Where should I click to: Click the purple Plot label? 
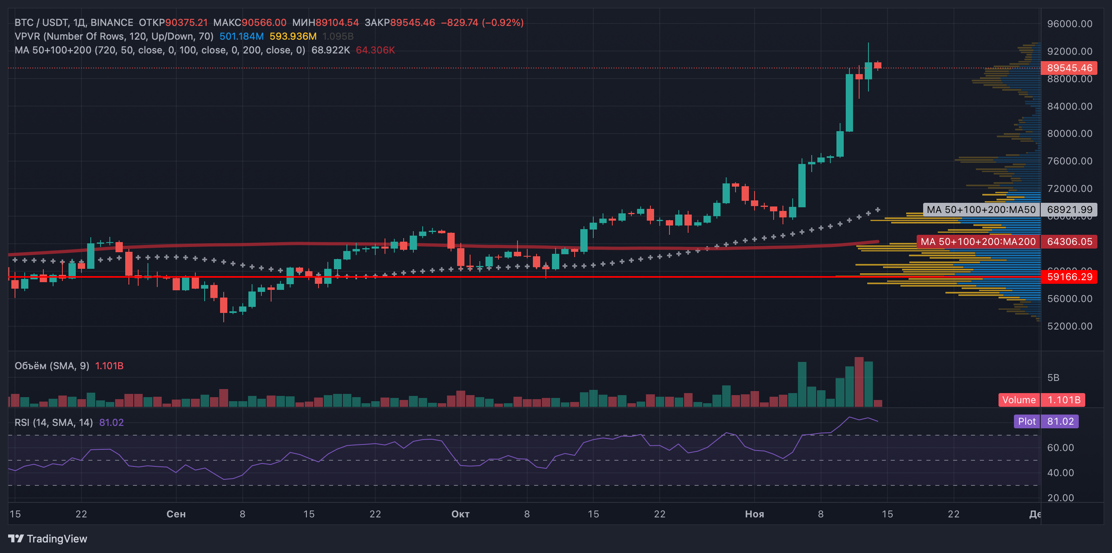click(x=1026, y=421)
